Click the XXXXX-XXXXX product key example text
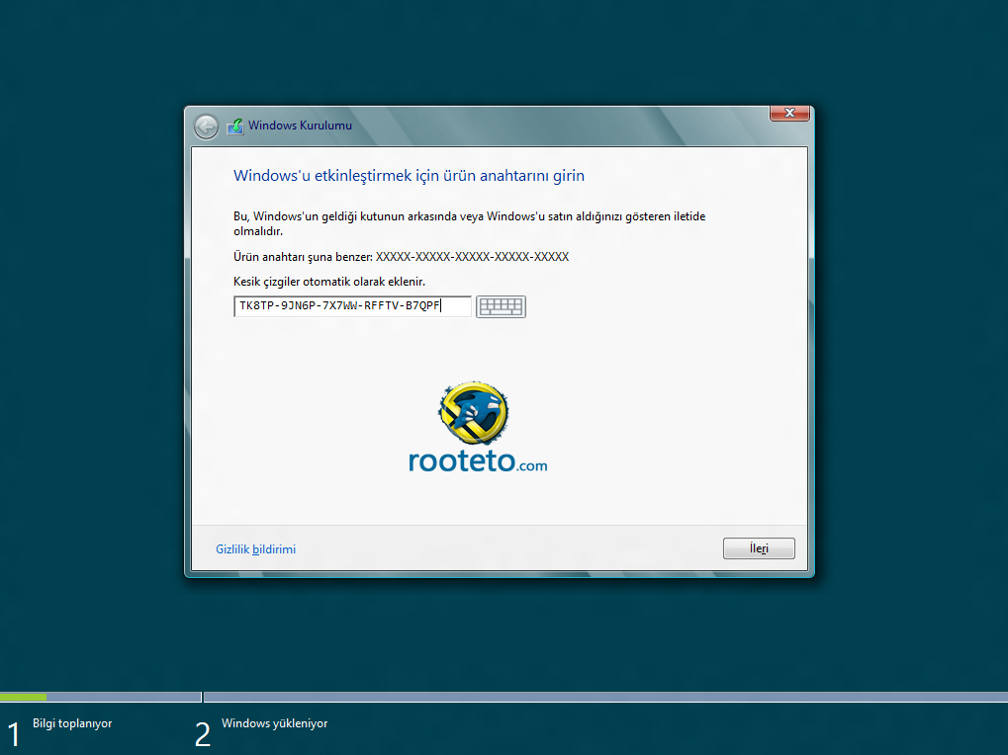This screenshot has height=755, width=1008. click(x=473, y=257)
